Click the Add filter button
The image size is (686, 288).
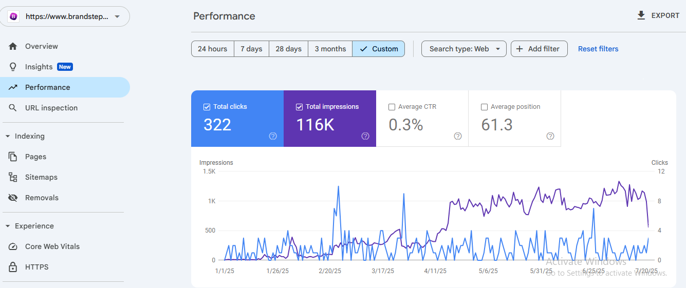point(539,49)
